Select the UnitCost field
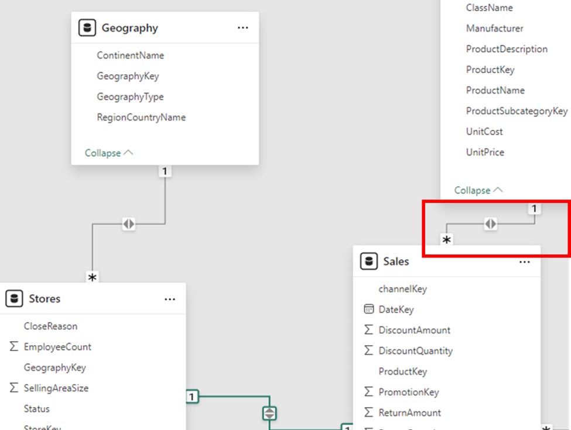This screenshot has width=571, height=430. point(484,132)
